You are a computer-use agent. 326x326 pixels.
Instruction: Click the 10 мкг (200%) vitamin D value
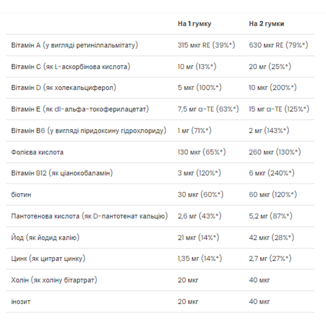click(272, 88)
